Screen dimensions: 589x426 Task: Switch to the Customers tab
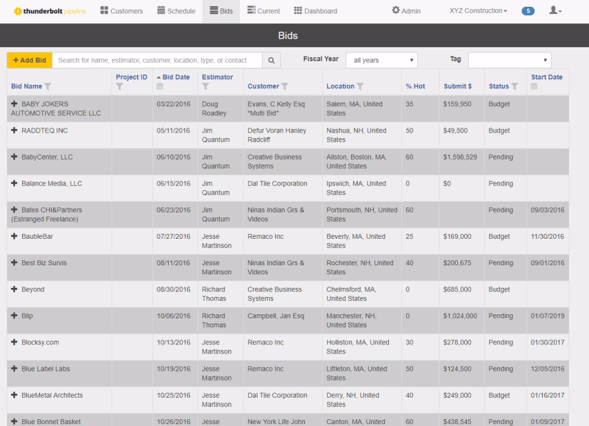[x=121, y=11]
